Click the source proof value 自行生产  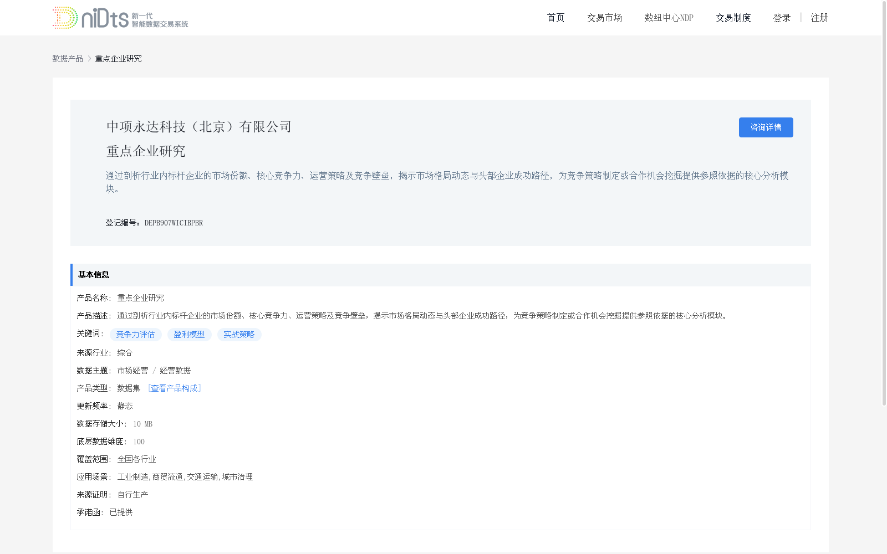132,495
